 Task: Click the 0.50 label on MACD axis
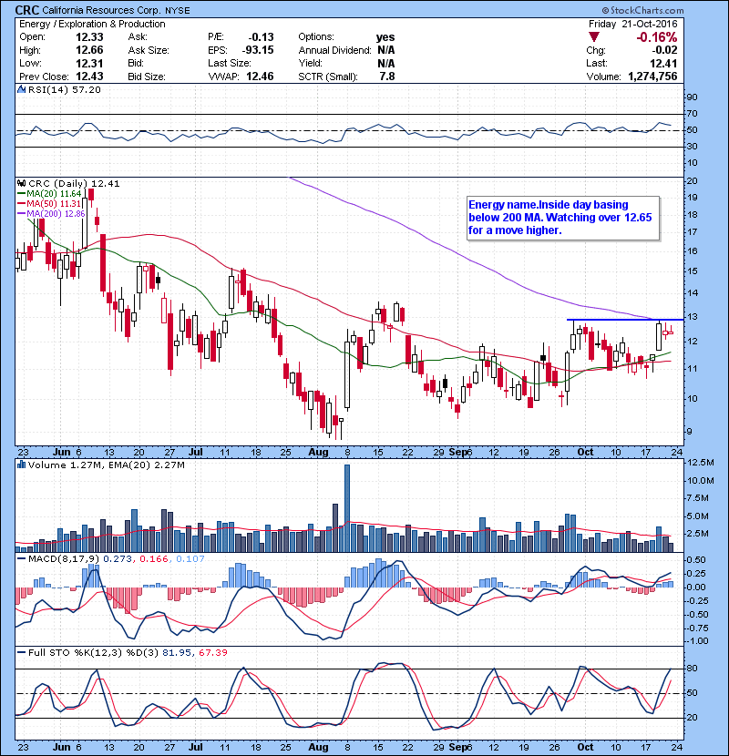point(697,560)
